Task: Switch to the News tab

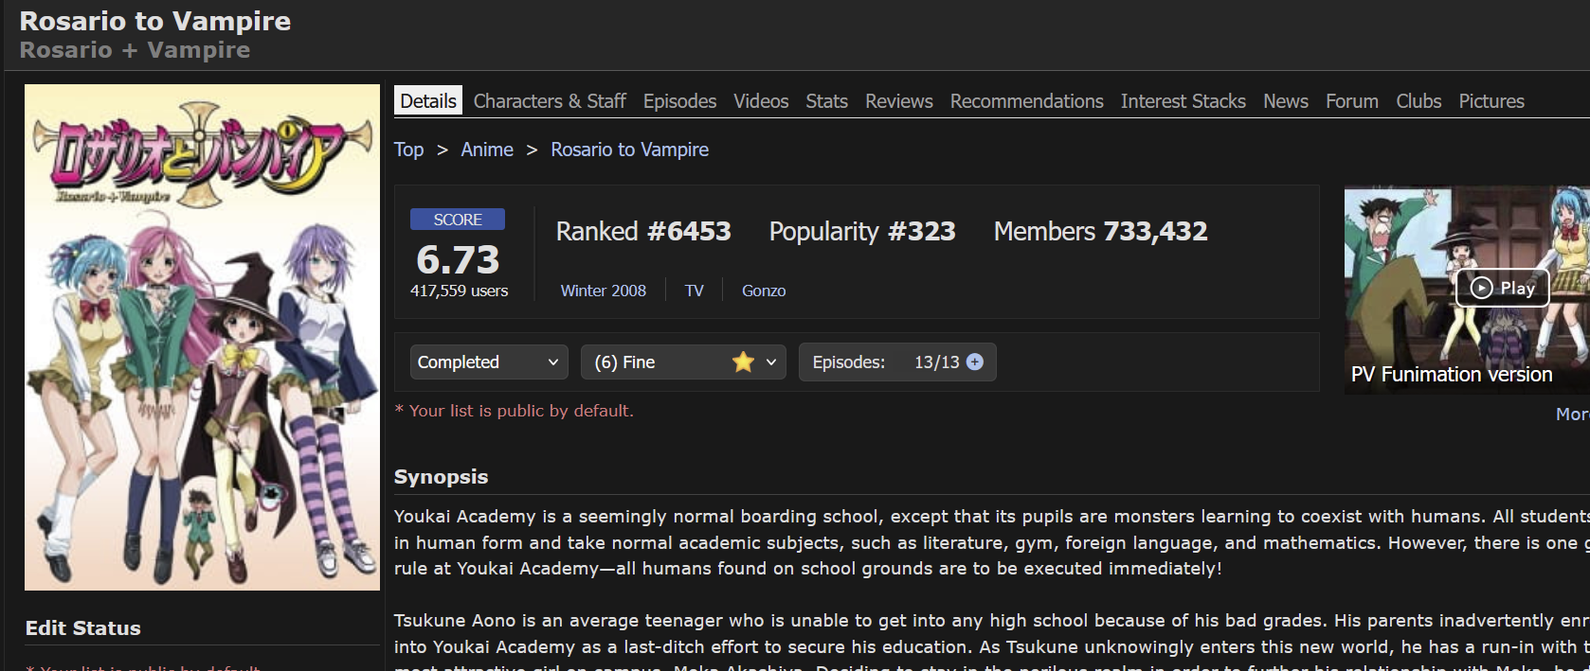Action: 1285,100
